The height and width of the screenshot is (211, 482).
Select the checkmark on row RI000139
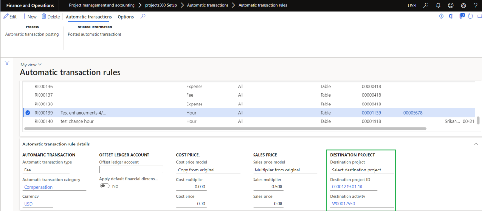click(27, 113)
